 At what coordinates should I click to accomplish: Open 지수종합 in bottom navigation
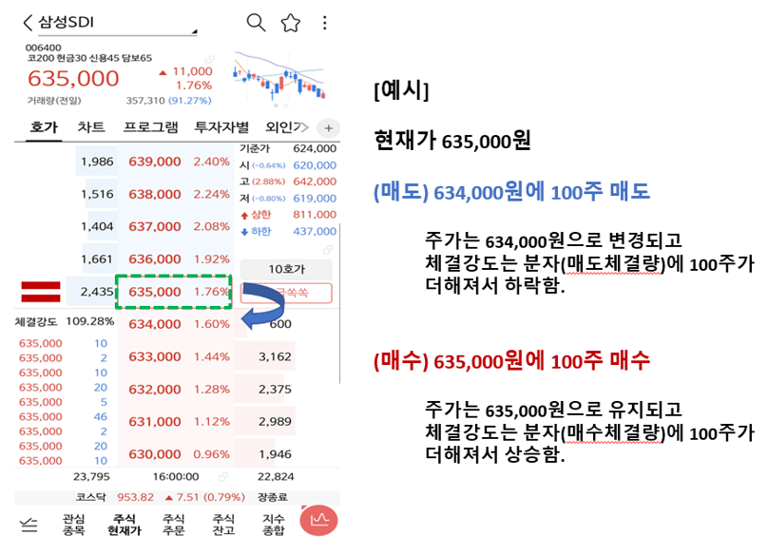[x=274, y=525]
